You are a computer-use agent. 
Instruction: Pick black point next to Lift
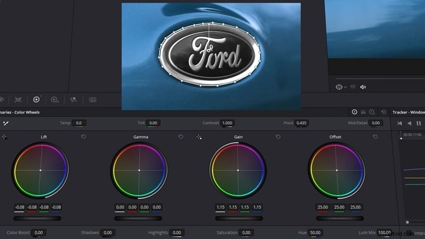click(x=4, y=137)
